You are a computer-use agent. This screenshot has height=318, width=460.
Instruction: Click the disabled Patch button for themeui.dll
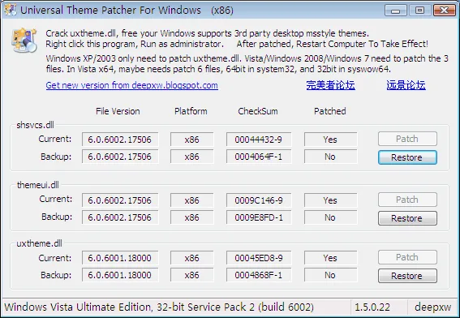(x=407, y=200)
